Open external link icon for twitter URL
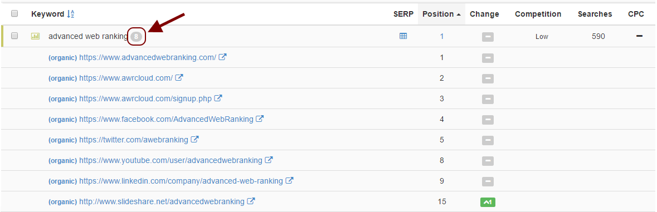 [x=195, y=139]
